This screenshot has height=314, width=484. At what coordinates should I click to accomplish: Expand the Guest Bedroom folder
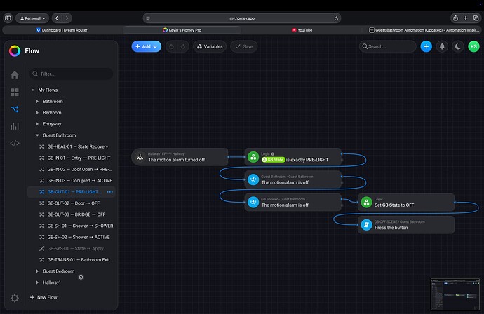tap(37, 271)
